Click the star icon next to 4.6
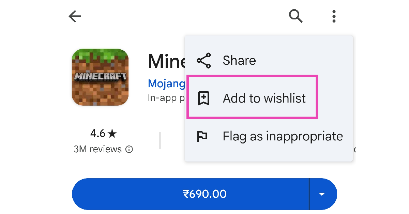This screenshot has height=214, width=409. coord(112,134)
